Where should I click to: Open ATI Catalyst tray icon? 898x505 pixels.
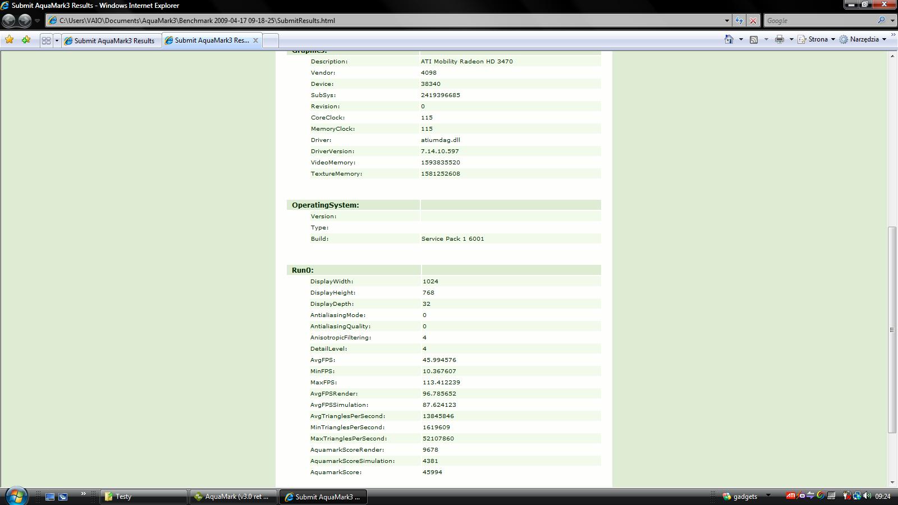pos(790,496)
